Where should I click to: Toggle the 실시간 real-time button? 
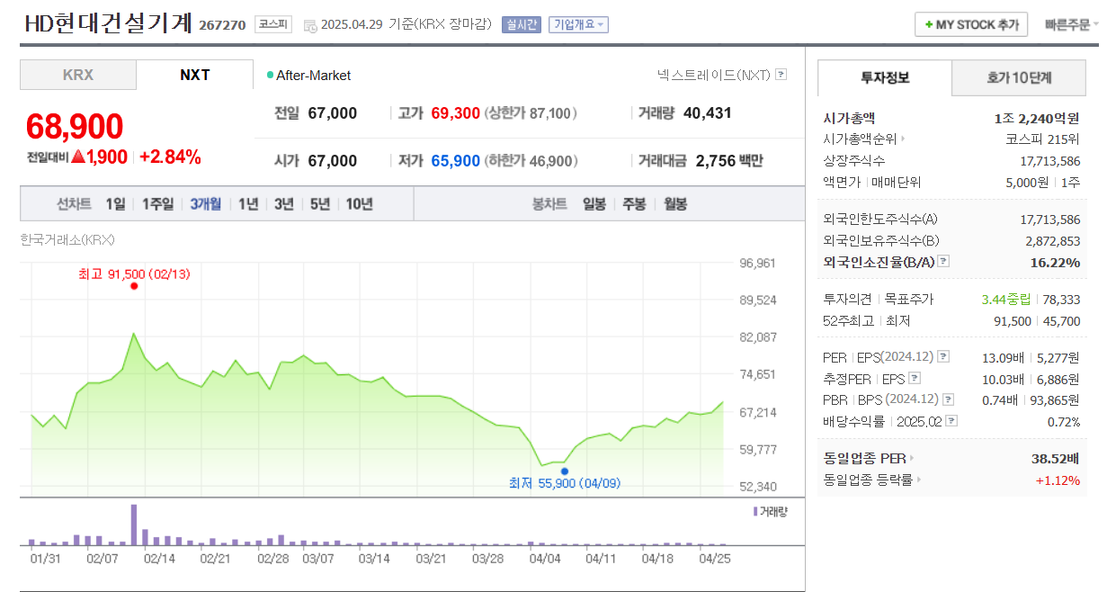tap(522, 25)
